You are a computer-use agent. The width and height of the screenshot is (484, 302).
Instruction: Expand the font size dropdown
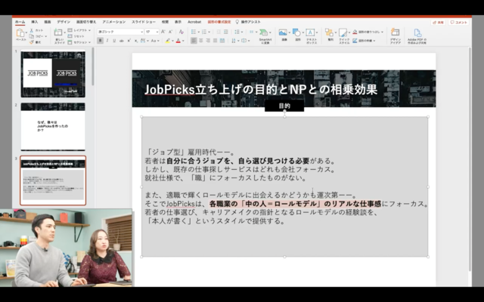click(x=152, y=31)
